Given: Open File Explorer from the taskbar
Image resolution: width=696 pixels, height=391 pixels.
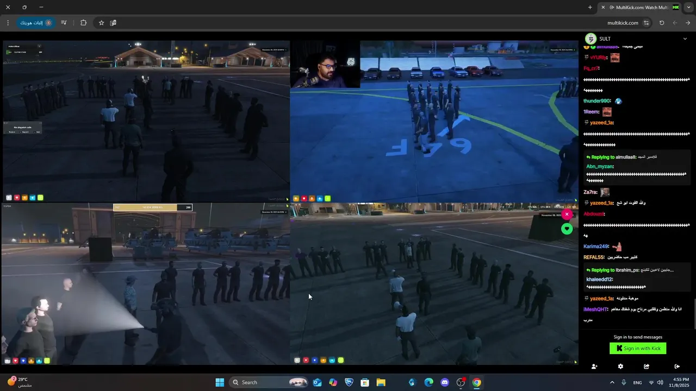Looking at the screenshot, I should pyautogui.click(x=381, y=382).
